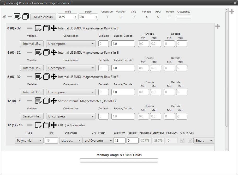Remove the Magnetometer Raw Z field
The image size is (238, 175).
click(29, 77)
